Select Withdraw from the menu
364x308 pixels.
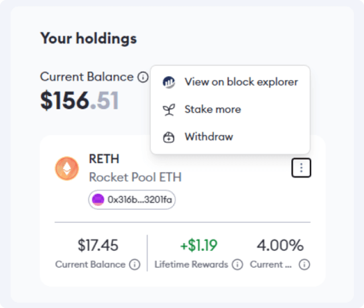[x=230, y=137]
